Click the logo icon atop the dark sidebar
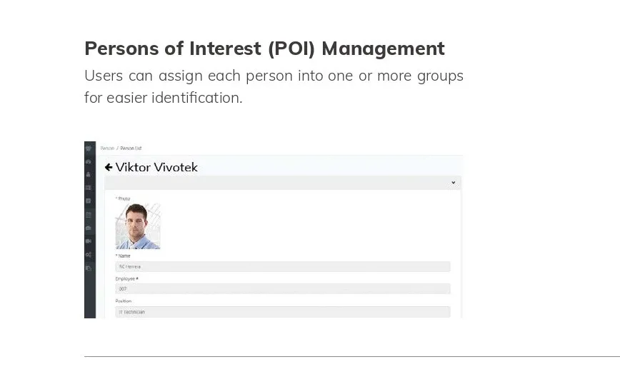 pos(89,148)
